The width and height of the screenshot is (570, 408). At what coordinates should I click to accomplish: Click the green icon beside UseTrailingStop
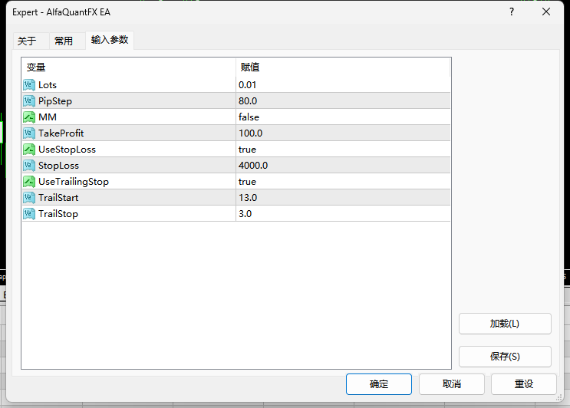[x=29, y=182]
